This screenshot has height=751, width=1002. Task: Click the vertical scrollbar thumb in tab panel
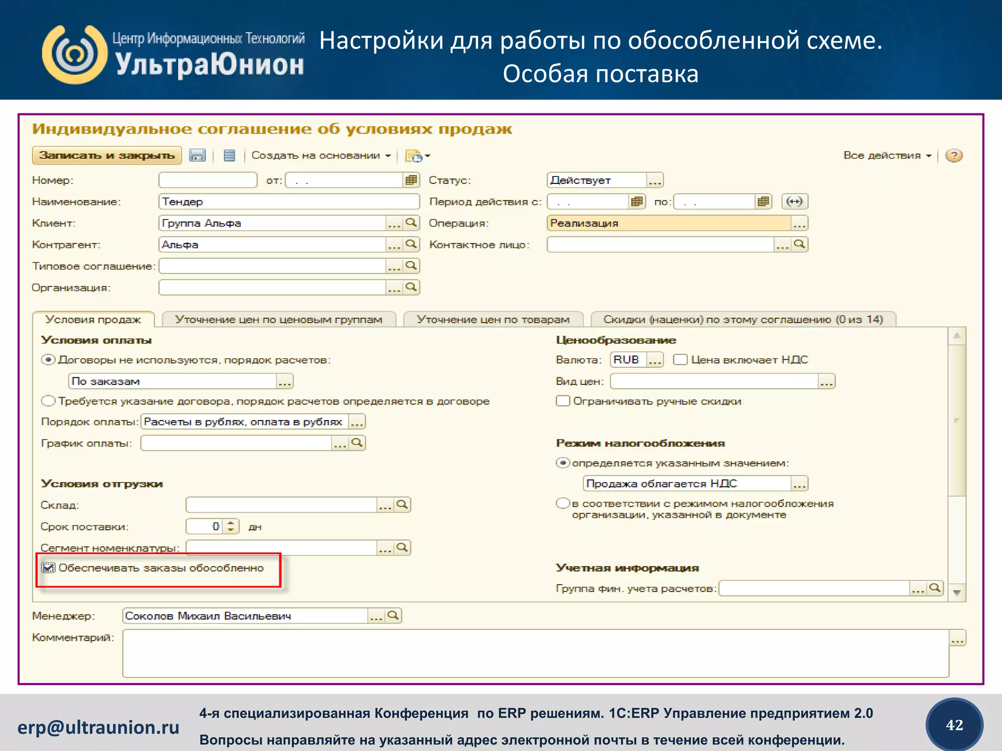(957, 420)
